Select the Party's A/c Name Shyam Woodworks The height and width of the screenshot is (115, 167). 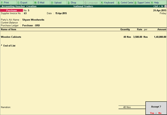click(x=33, y=20)
